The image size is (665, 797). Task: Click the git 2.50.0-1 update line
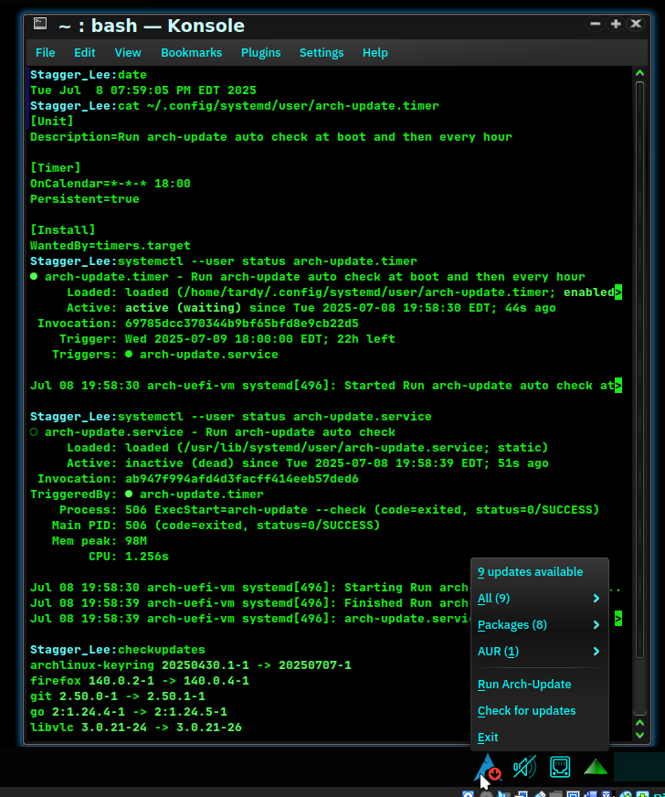pyautogui.click(x=117, y=696)
